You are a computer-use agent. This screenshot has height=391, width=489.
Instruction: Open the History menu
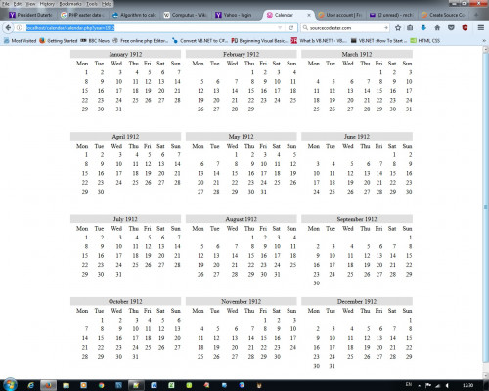click(47, 4)
